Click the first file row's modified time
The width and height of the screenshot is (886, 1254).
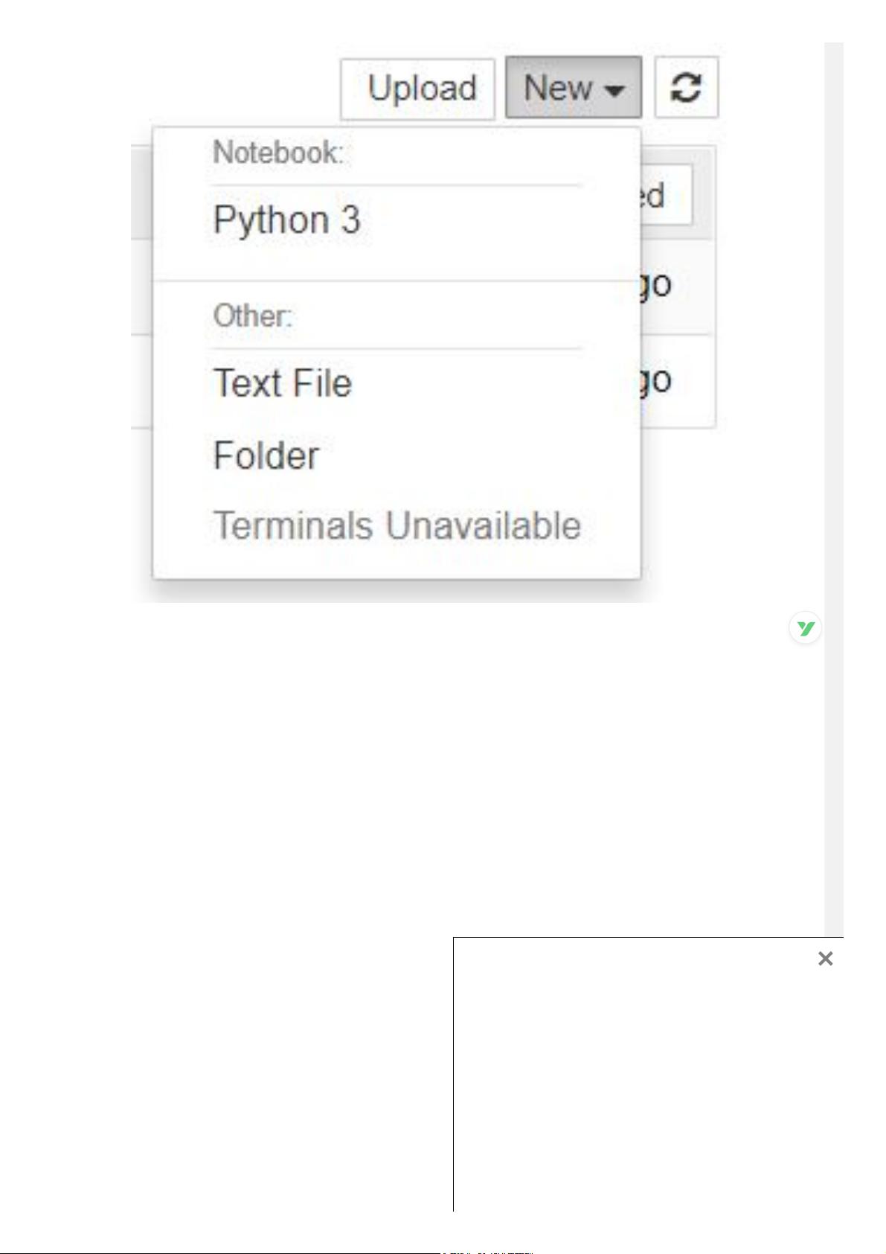click(656, 285)
